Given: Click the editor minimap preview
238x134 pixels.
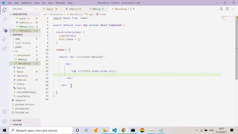Looking at the screenshot, I should [x=228, y=19].
